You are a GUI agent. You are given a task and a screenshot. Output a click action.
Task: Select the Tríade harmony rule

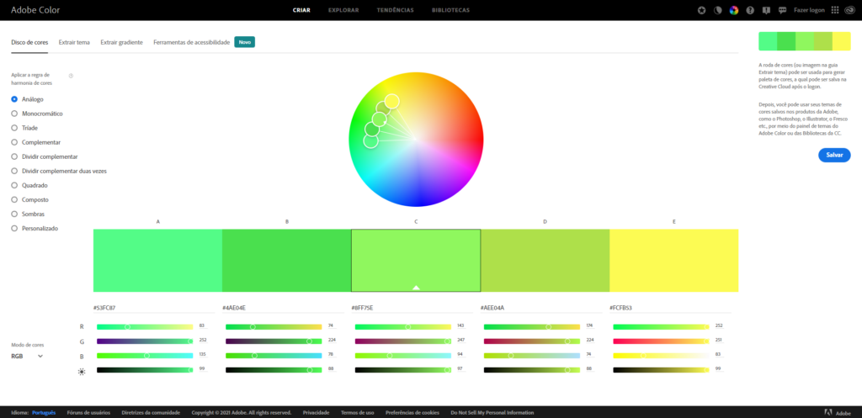point(24,128)
